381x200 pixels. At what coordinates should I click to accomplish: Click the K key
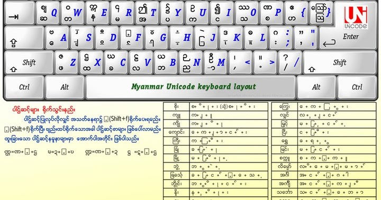231,38
